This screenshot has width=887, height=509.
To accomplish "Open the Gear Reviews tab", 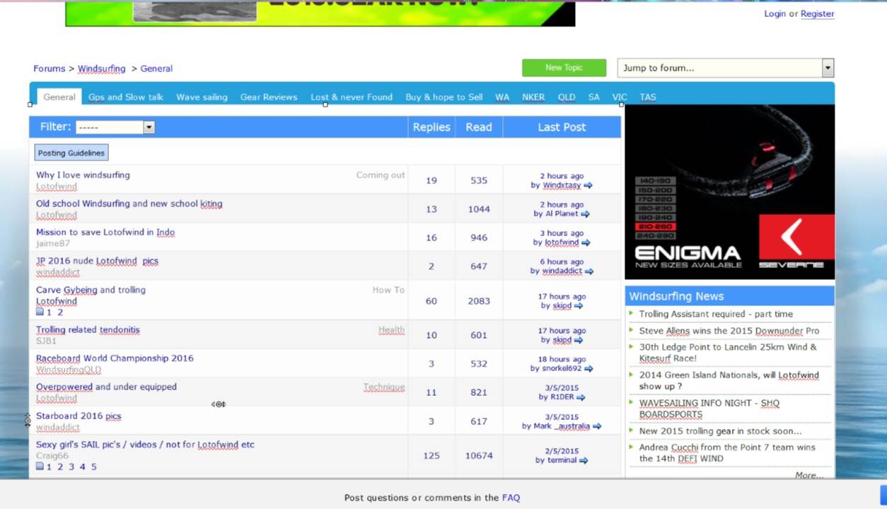I will click(x=268, y=97).
